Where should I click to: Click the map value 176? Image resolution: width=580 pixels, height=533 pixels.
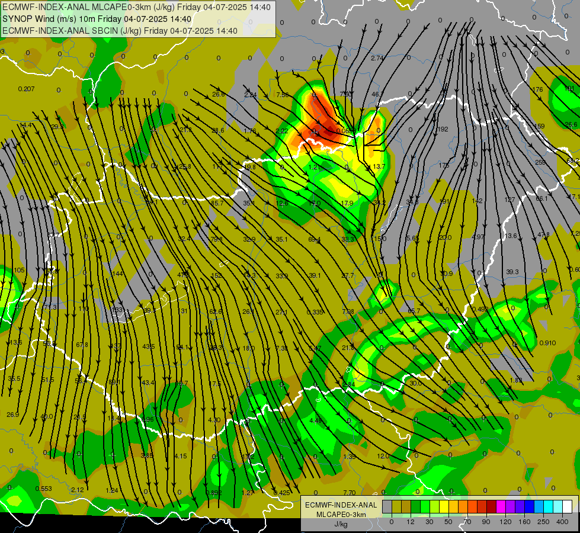pos(537,89)
